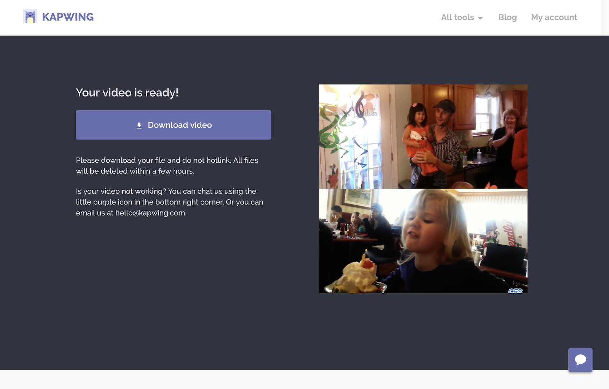Click the hello@kapwing.com email address
609x389 pixels.
(150, 213)
